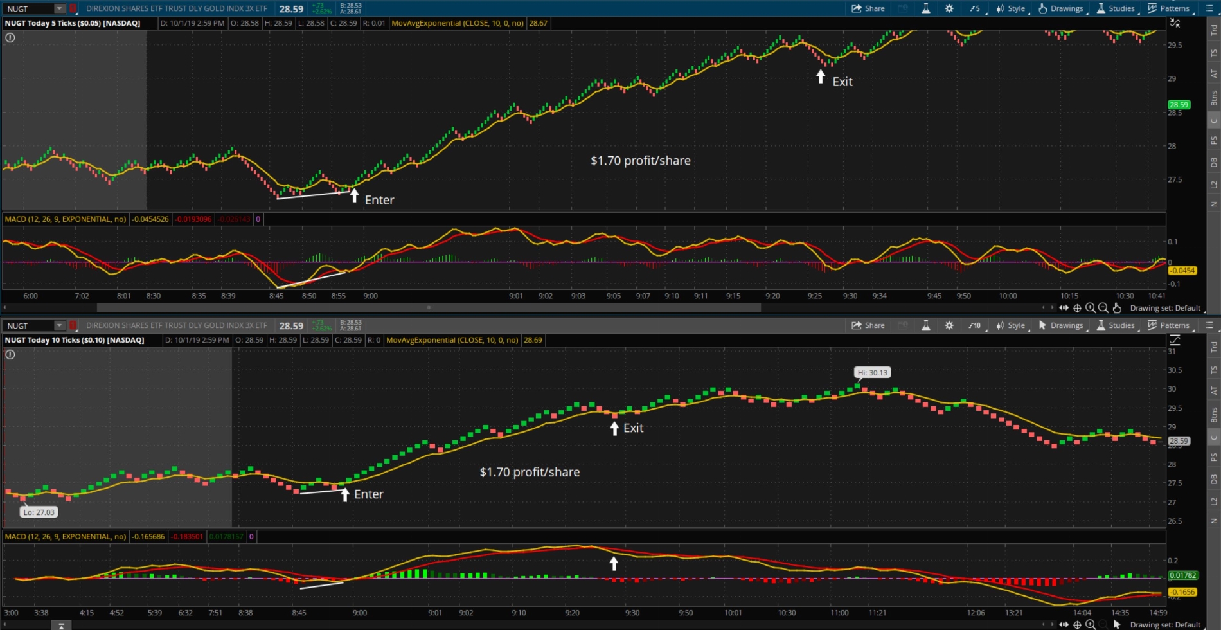This screenshot has width=1221, height=630.
Task: Click the price axis scale icon on 10 Ticks chart
Action: (x=1175, y=340)
